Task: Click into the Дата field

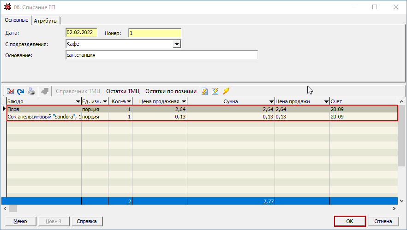Action: (x=82, y=32)
